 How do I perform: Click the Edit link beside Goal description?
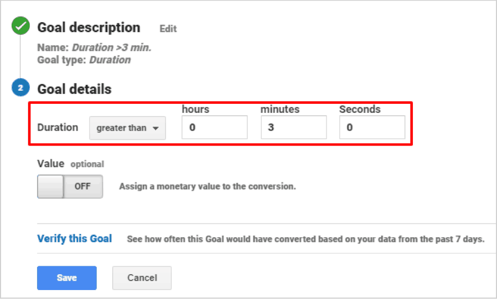point(168,29)
